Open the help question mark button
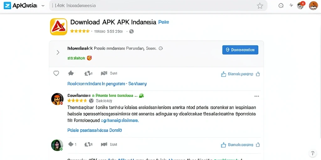Screen dimensions: 321x160 313,153
